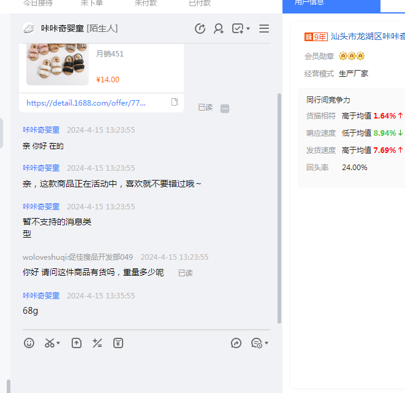Open the emoji picker
The width and height of the screenshot is (405, 393).
pyautogui.click(x=29, y=343)
